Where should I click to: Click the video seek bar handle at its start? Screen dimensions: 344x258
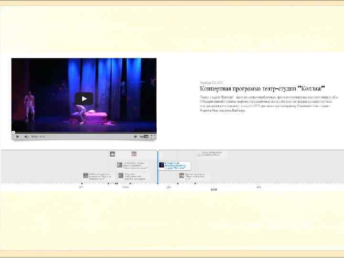pos(13,132)
